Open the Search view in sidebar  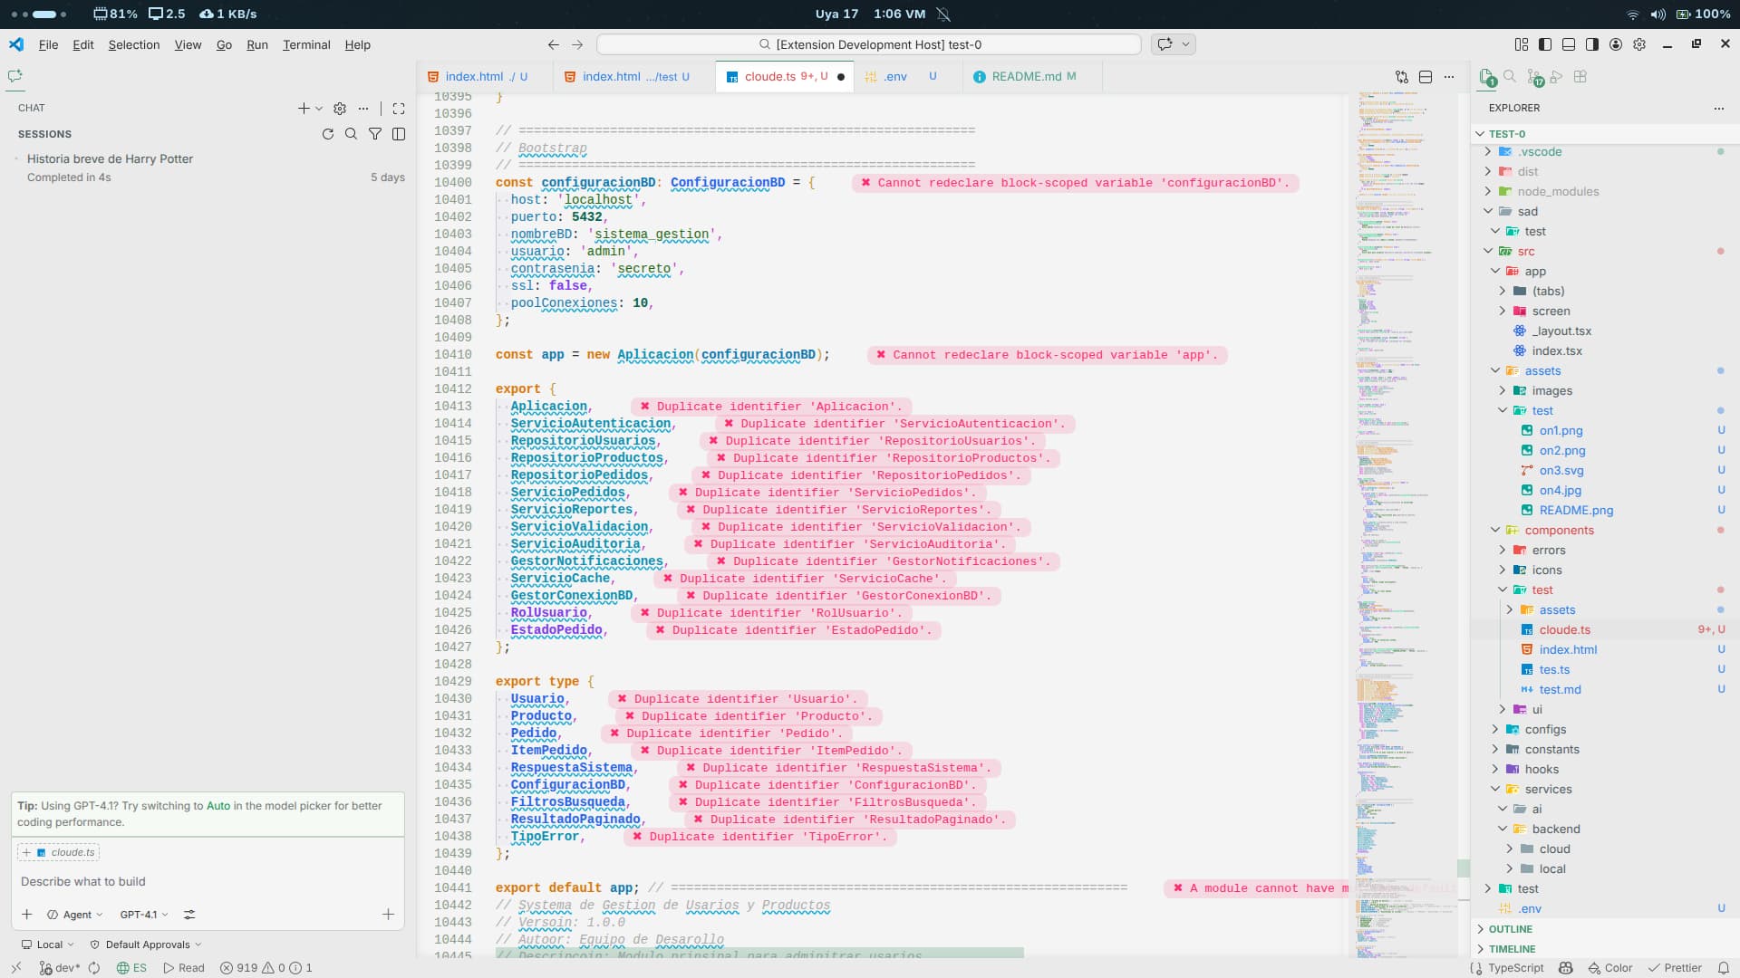[x=1510, y=77]
